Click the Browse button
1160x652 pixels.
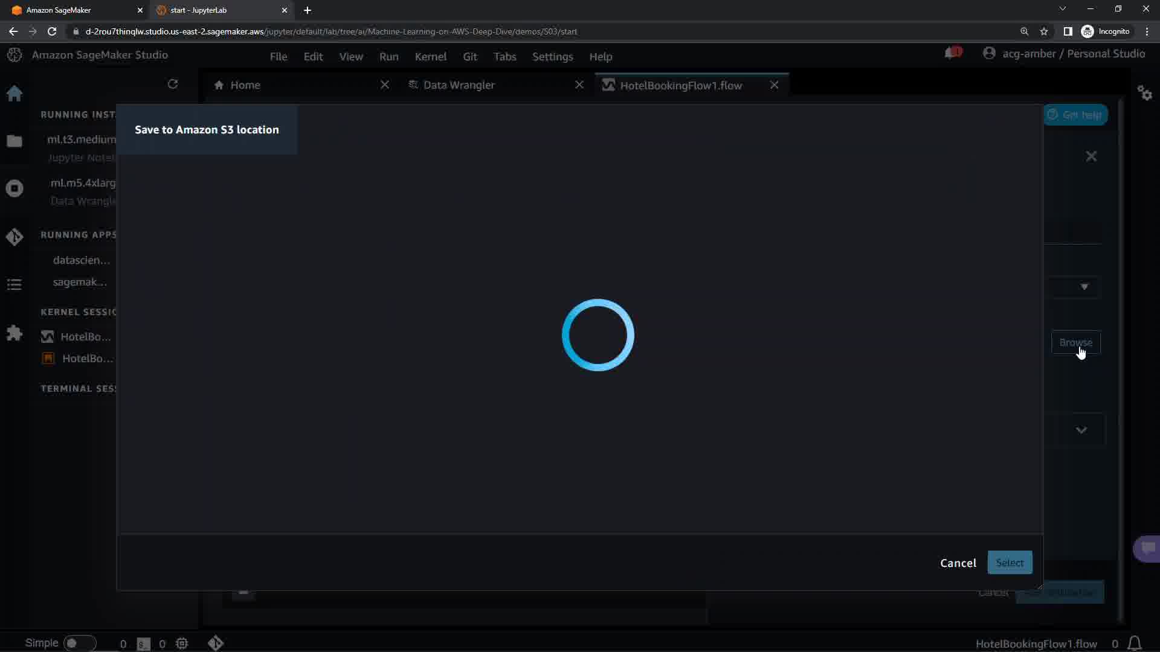pyautogui.click(x=1075, y=342)
